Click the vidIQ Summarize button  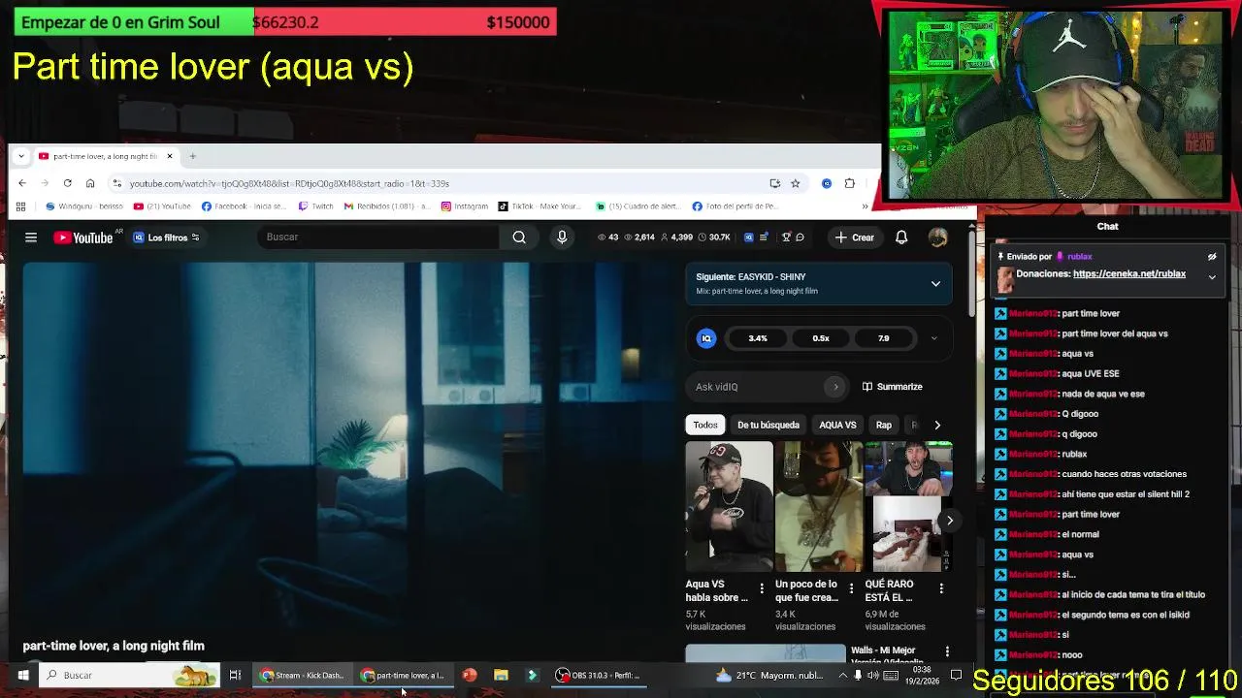[892, 387]
